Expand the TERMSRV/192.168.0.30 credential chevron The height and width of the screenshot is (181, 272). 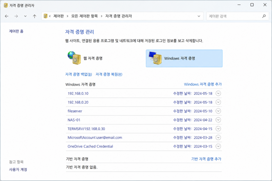218,129
